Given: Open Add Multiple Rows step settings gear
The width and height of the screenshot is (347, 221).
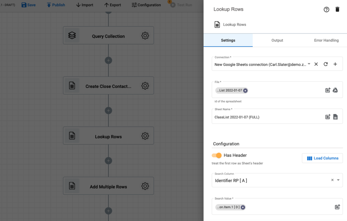Looking at the screenshot, I should point(145,186).
